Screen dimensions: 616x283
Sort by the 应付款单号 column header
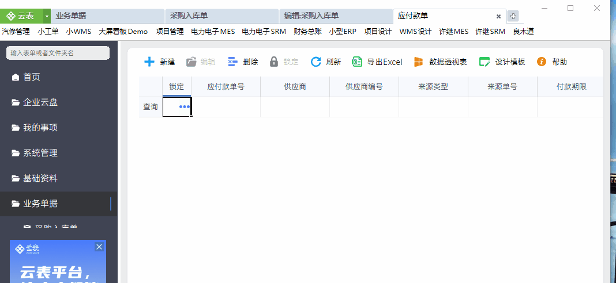tap(226, 87)
